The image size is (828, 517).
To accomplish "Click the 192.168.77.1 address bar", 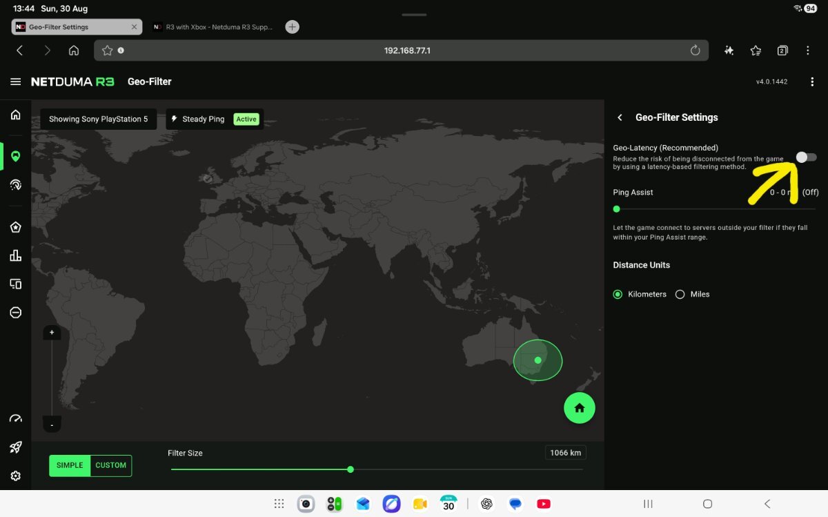I will point(401,50).
